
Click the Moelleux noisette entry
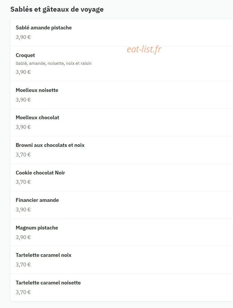point(121,95)
